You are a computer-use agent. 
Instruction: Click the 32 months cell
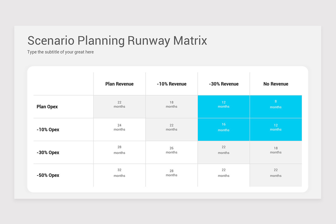(x=120, y=175)
